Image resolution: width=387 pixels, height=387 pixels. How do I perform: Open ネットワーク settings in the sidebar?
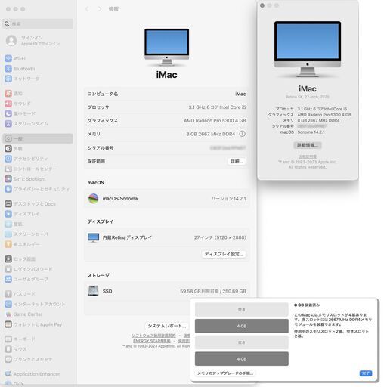coord(38,79)
